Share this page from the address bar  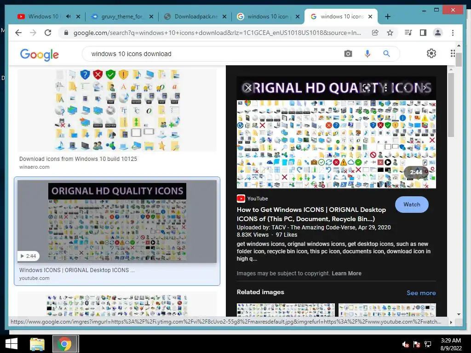coord(375,33)
